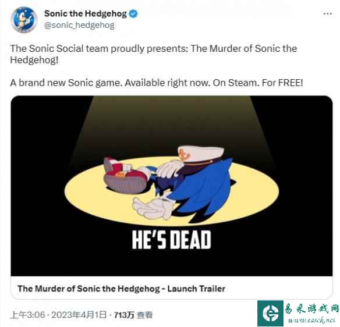The height and width of the screenshot is (327, 340).
Task: Open the Sonic the Hedgehog display name
Action: [86, 13]
